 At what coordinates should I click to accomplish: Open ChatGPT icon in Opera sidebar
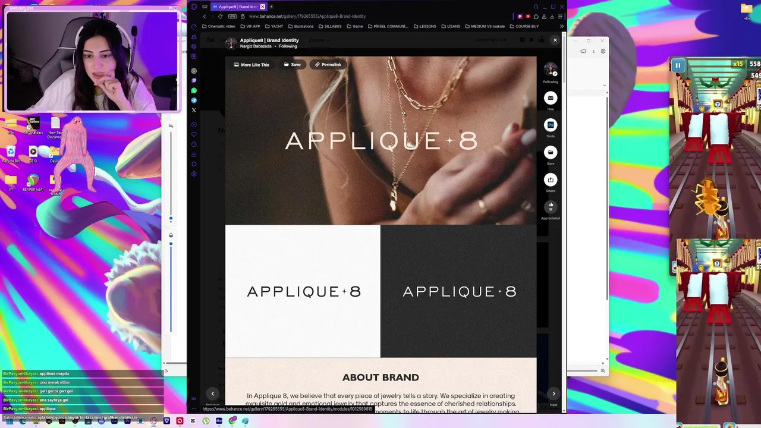click(x=194, y=71)
